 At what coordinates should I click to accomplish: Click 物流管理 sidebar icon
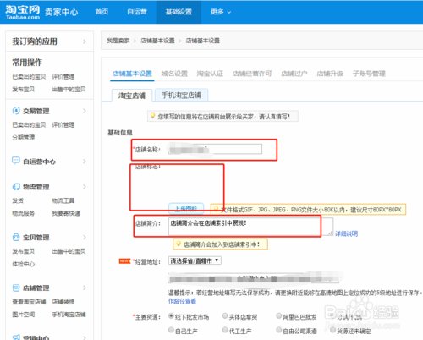tap(16, 186)
